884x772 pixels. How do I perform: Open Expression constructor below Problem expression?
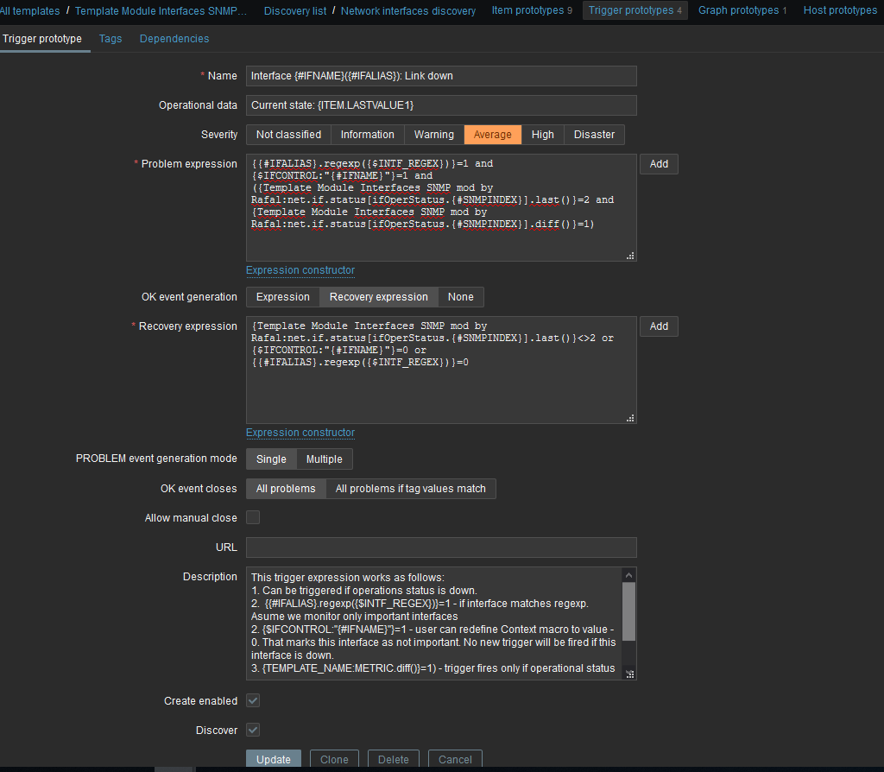coord(300,270)
